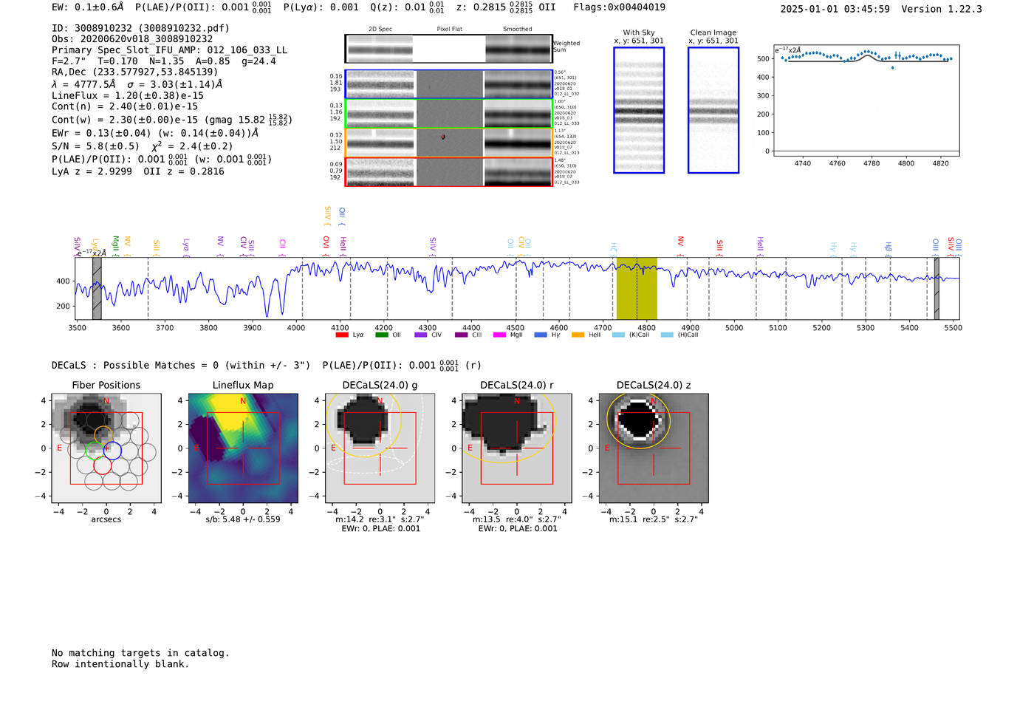Select the Obs: 20200620v018_3008910232 line
1034x704 pixels.
pos(132,39)
